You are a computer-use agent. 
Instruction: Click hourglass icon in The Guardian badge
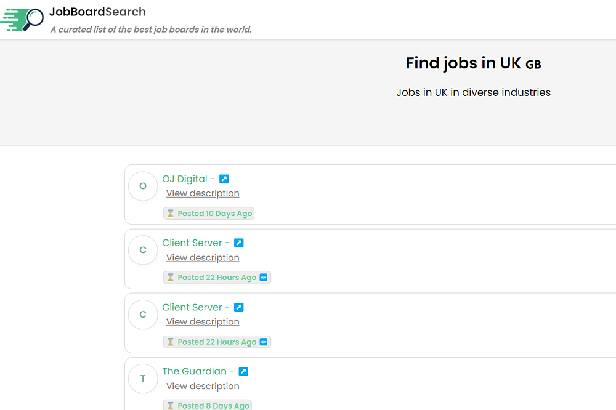pyautogui.click(x=171, y=406)
